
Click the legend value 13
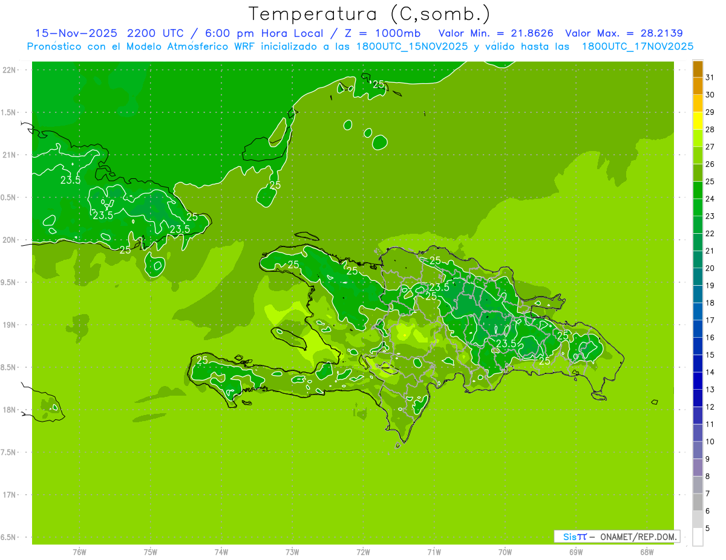coord(710,390)
